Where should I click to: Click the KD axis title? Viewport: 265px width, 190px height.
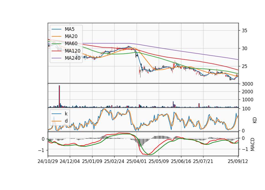coord(255,120)
